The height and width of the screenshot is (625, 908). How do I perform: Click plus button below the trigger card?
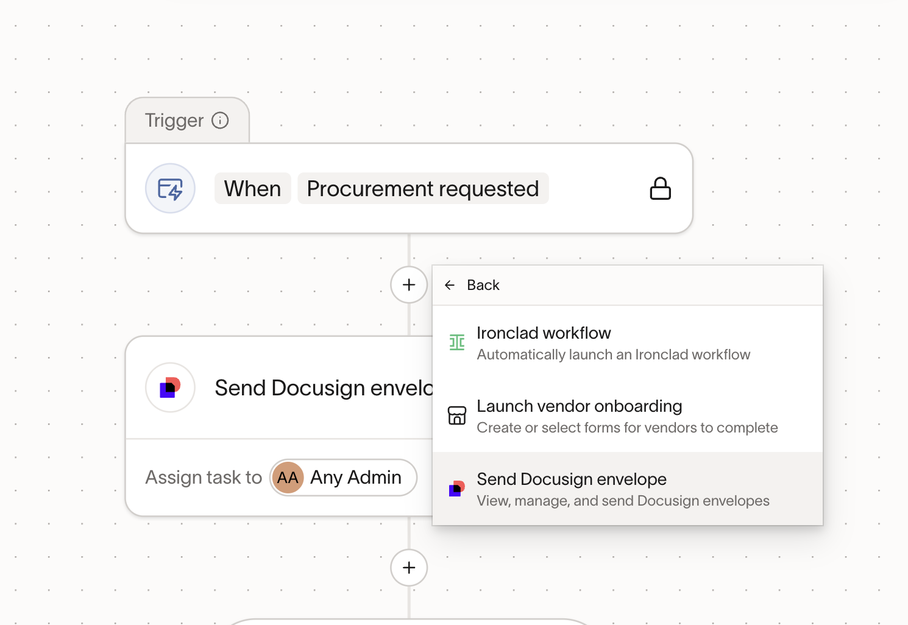point(409,284)
